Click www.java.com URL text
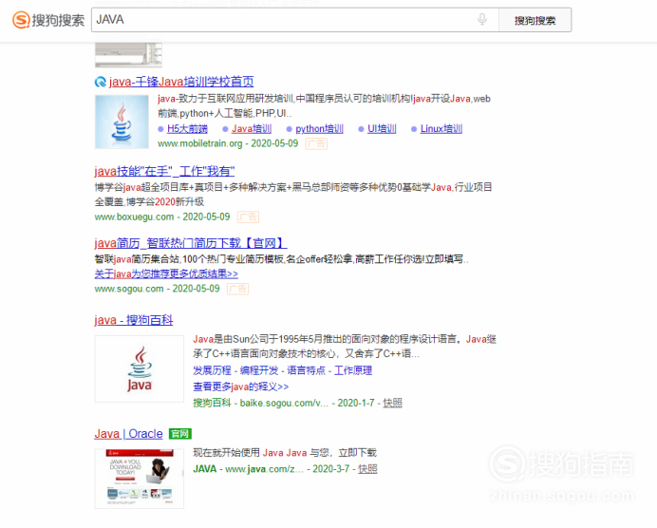 [264, 469]
